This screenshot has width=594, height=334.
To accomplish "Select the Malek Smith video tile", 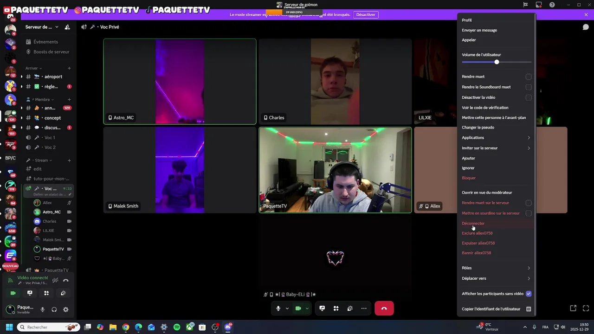I will pyautogui.click(x=180, y=170).
